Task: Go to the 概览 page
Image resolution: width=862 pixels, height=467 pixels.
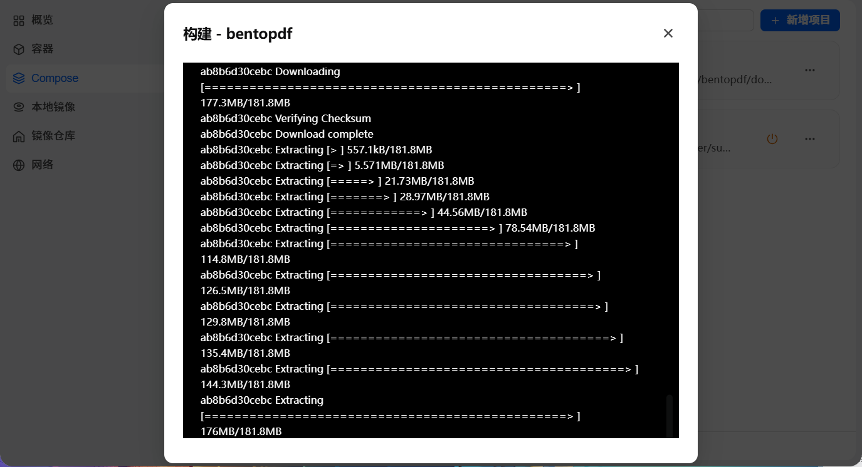Action: point(42,21)
